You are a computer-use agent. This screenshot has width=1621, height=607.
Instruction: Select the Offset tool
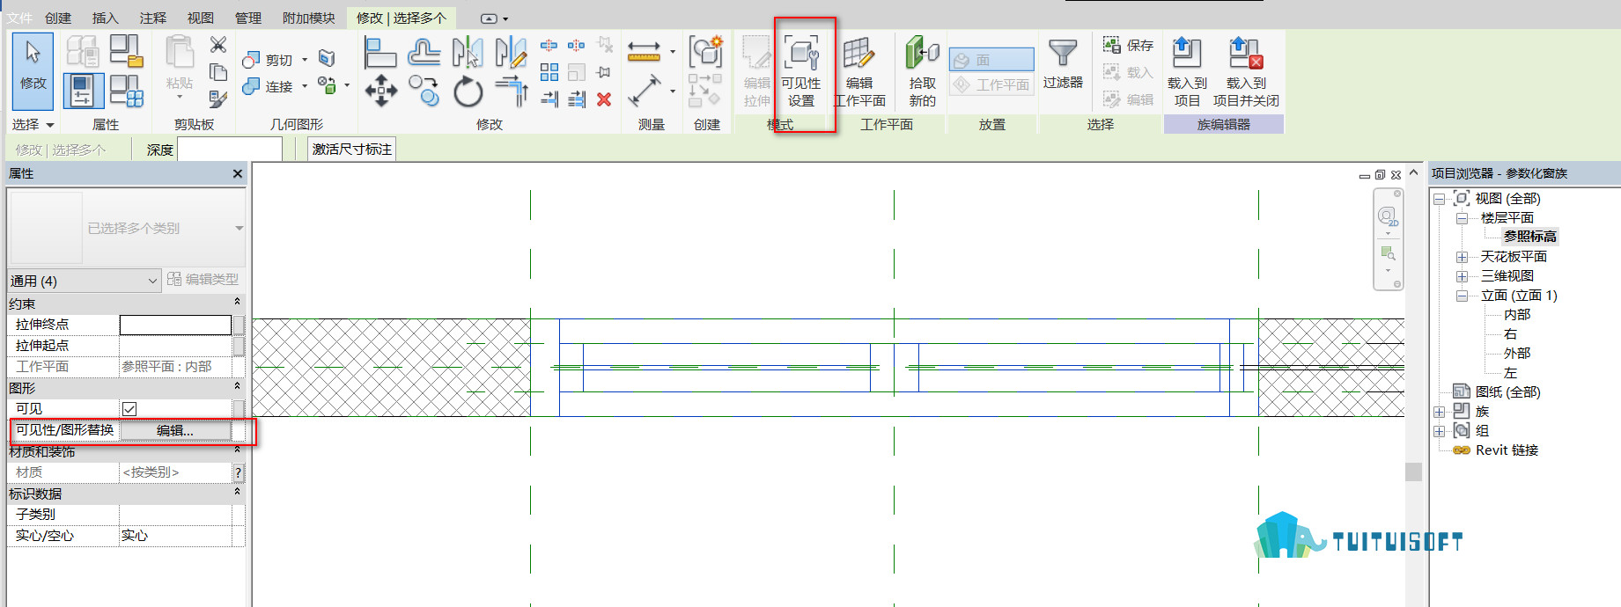[424, 52]
